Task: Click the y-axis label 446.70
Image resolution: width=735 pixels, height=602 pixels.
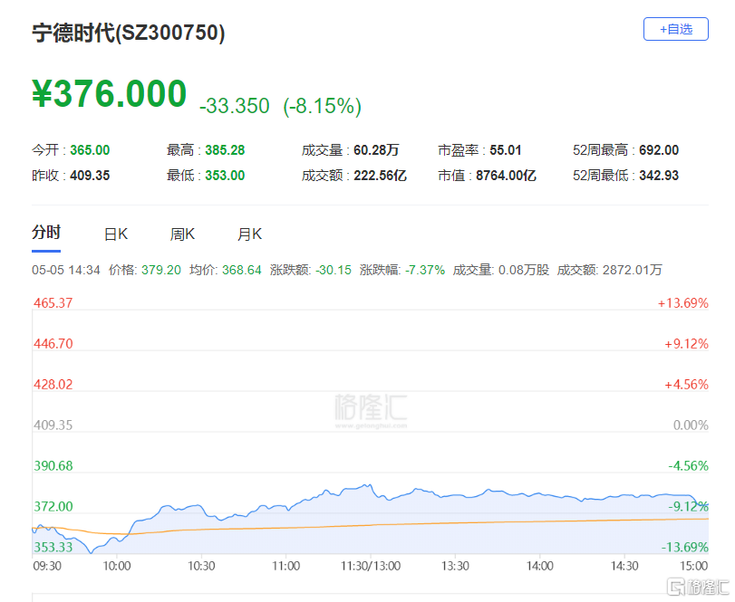Action: [x=53, y=344]
